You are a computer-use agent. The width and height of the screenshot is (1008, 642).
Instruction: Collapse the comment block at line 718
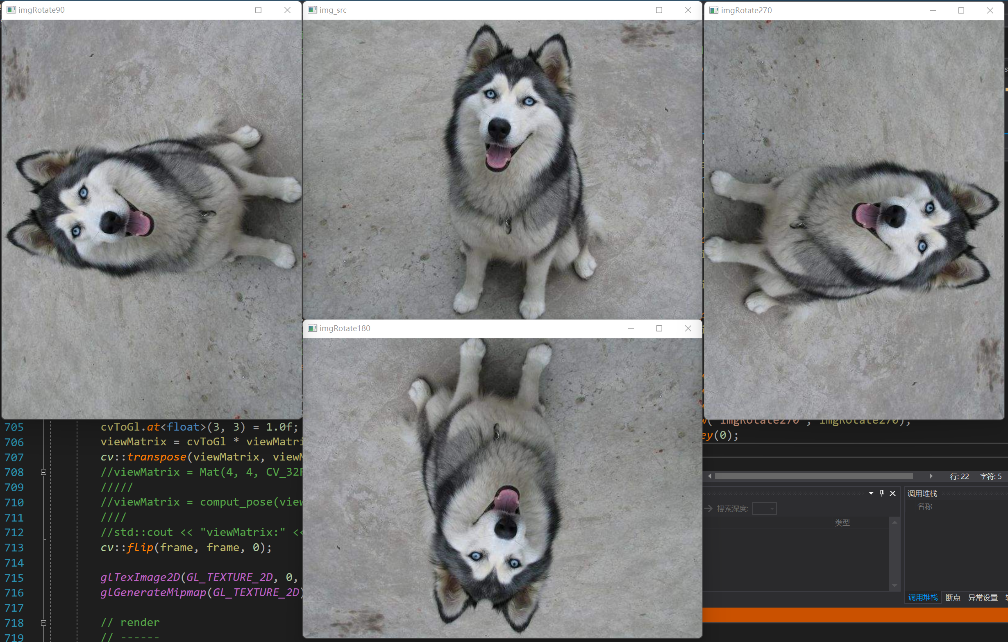(43, 623)
